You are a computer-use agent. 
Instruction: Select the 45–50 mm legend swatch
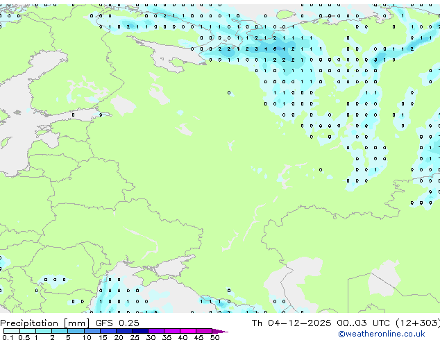coord(204,331)
